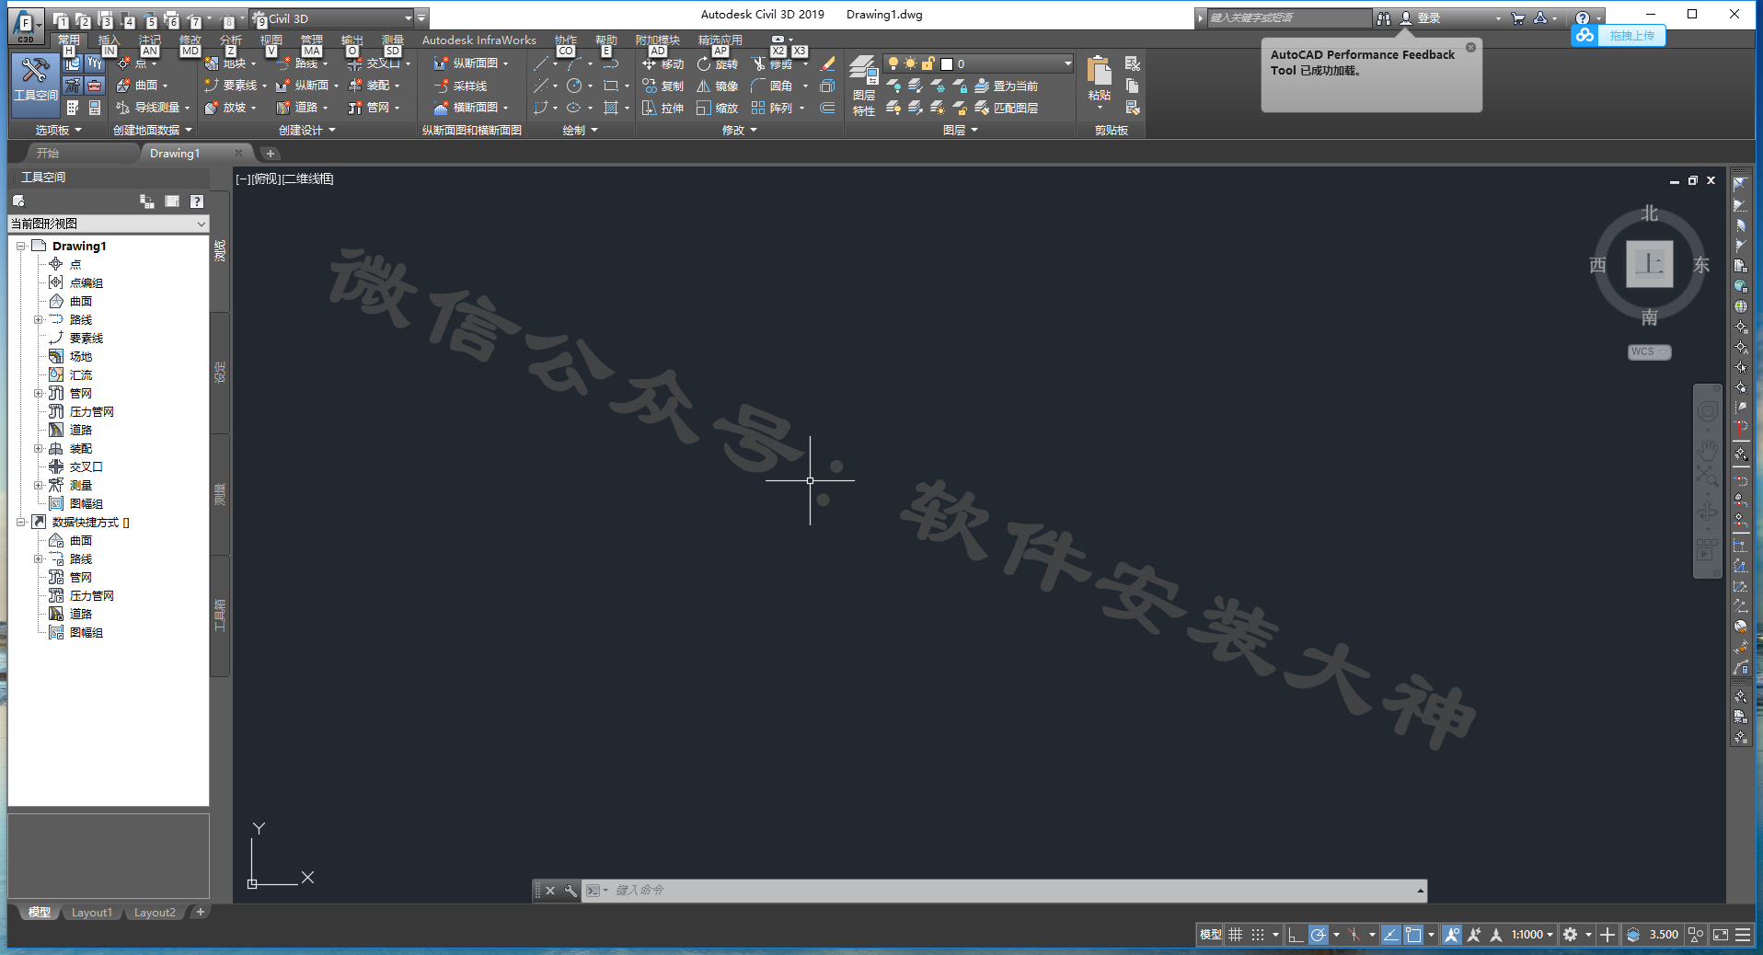This screenshot has height=955, width=1763.
Task: Open the annotation scale 1:1000 dropdown
Action: pos(1532,935)
